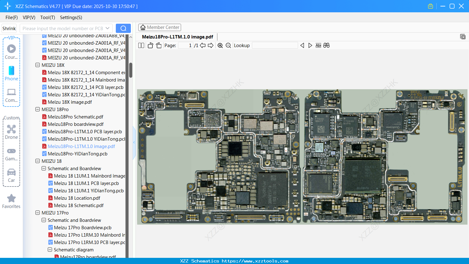Toggle the two-page layout view icon

tap(141, 46)
